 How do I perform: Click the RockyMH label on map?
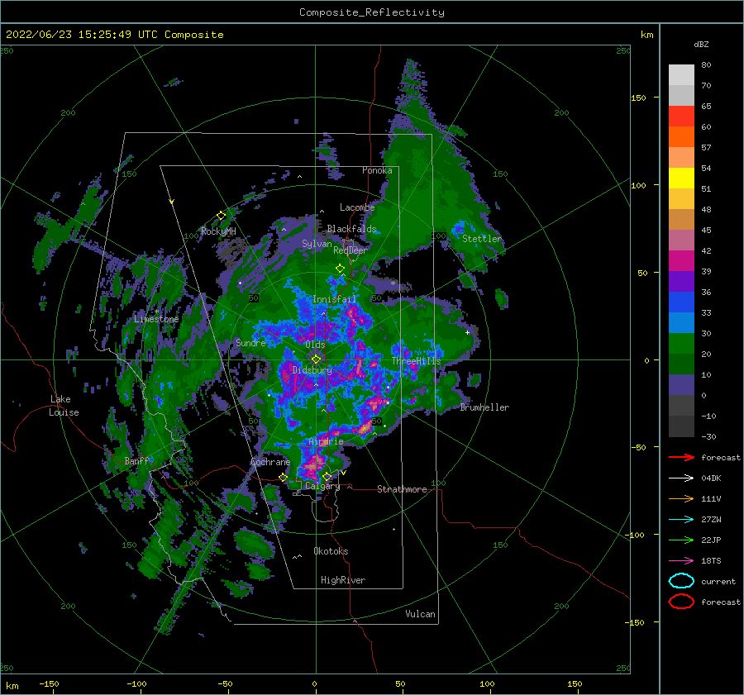point(218,231)
